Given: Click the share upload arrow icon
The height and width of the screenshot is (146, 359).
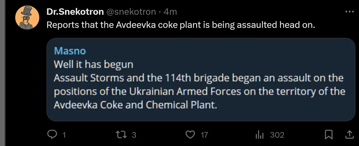Looking at the screenshot, I should pos(349,135).
